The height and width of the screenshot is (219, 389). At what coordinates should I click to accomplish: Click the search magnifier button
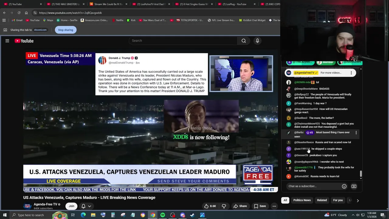point(244,41)
